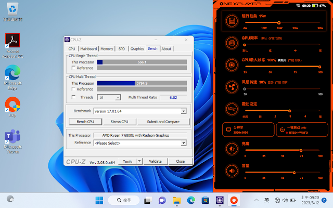The width and height of the screenshot is (333, 208).
Task: Click the volume slider handle
Action: (x=294, y=173)
